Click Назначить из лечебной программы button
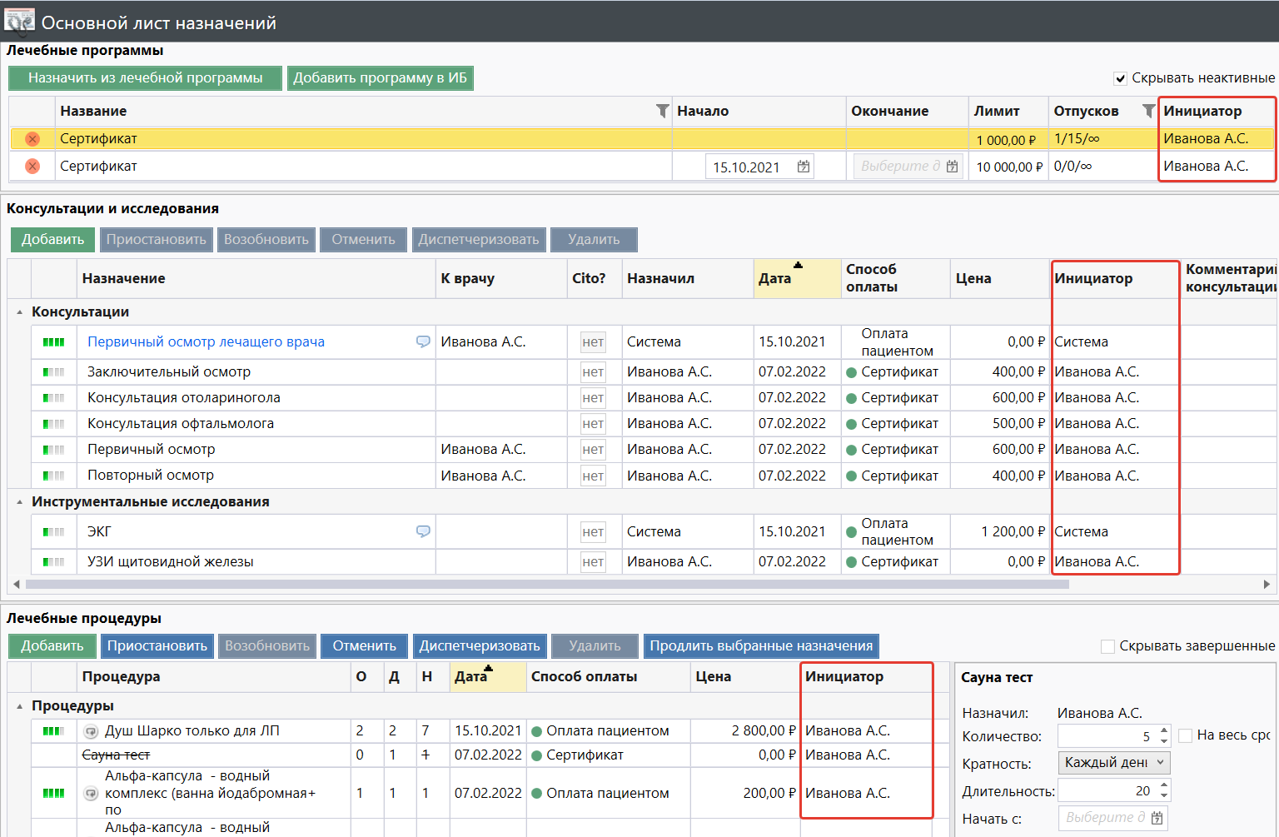Screen dimensions: 1279x837 pos(145,78)
